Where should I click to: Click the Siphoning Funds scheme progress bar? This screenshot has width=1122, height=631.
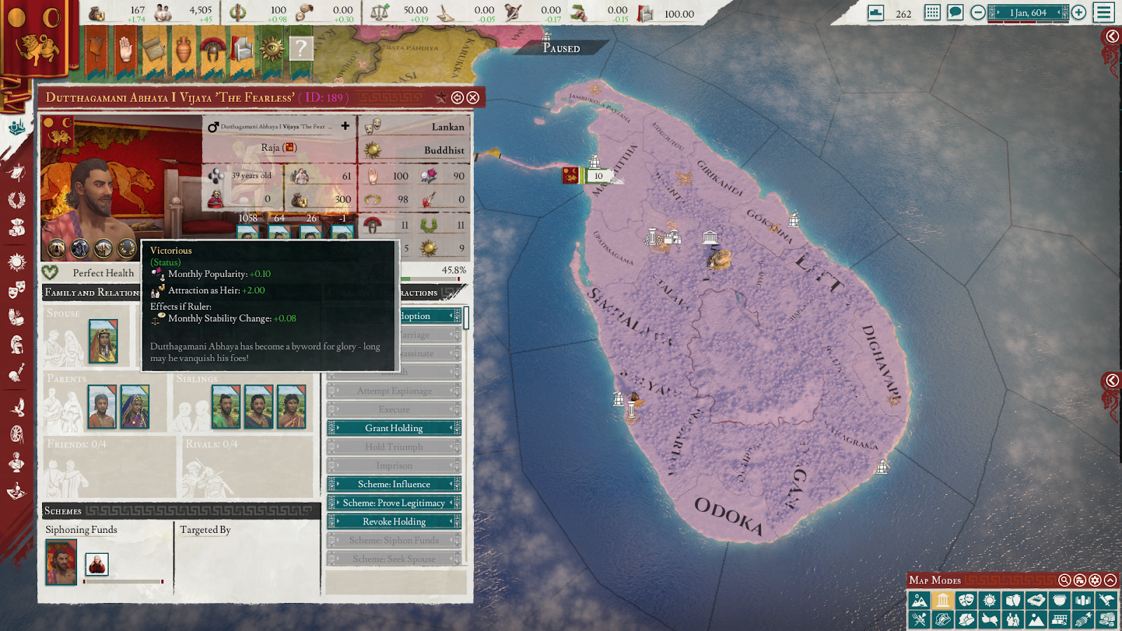click(123, 581)
